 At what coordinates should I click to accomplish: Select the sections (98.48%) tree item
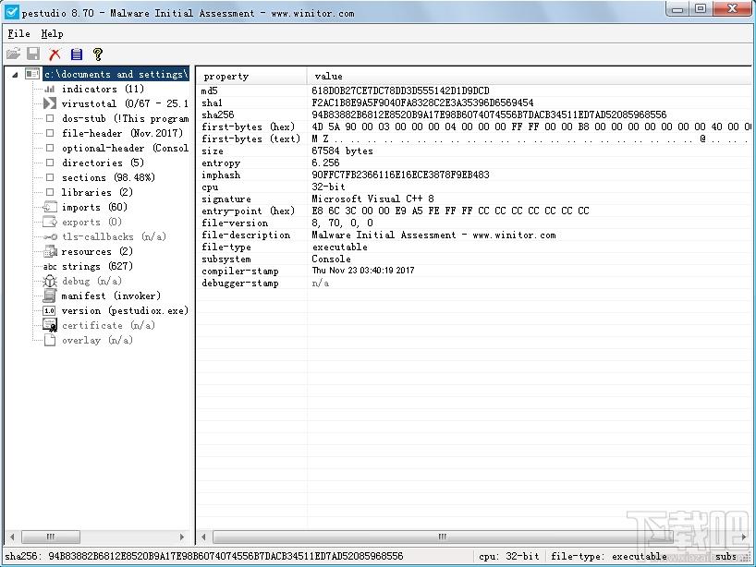pyautogui.click(x=108, y=177)
